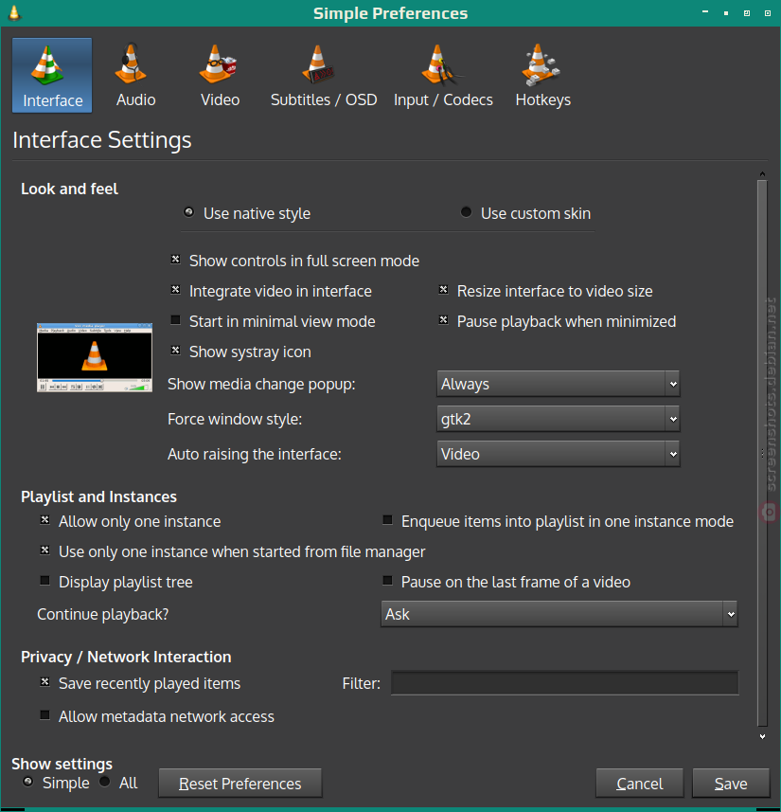This screenshot has width=781, height=812.
Task: Open the Interface tab via its label
Action: (53, 100)
